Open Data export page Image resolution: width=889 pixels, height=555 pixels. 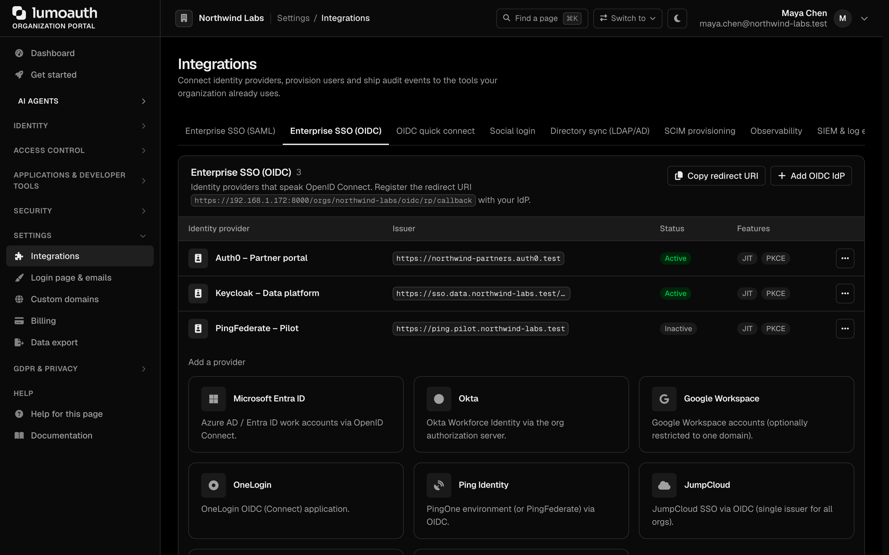coord(80,343)
